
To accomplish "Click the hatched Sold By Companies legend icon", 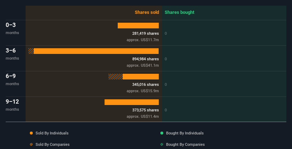I will [x=31, y=144].
